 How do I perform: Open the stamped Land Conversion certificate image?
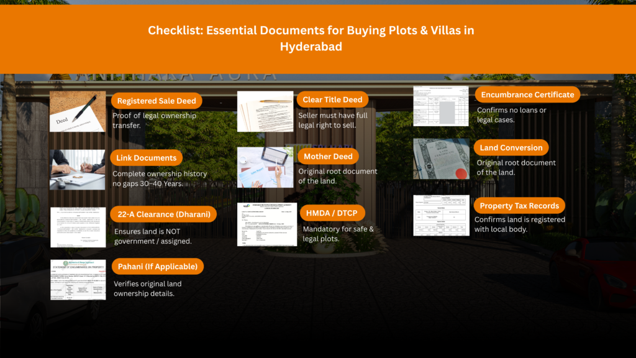coord(442,157)
